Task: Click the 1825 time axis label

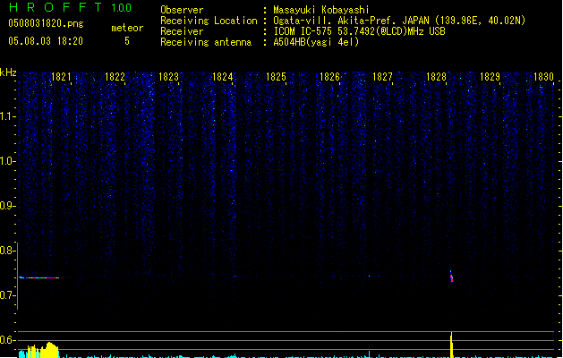Action: point(276,77)
